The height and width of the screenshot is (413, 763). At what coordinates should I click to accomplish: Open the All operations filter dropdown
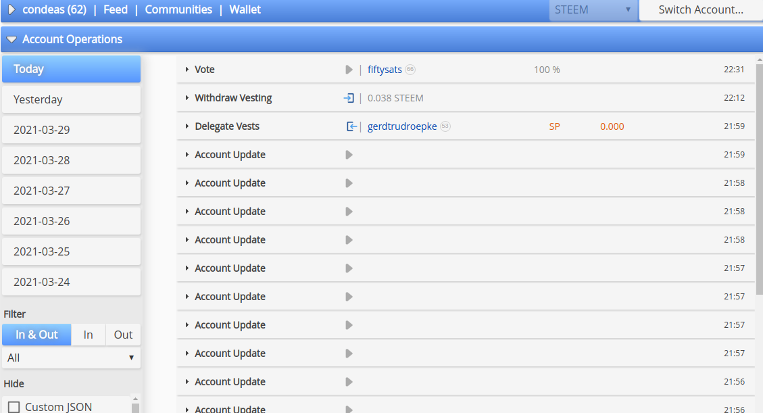71,358
